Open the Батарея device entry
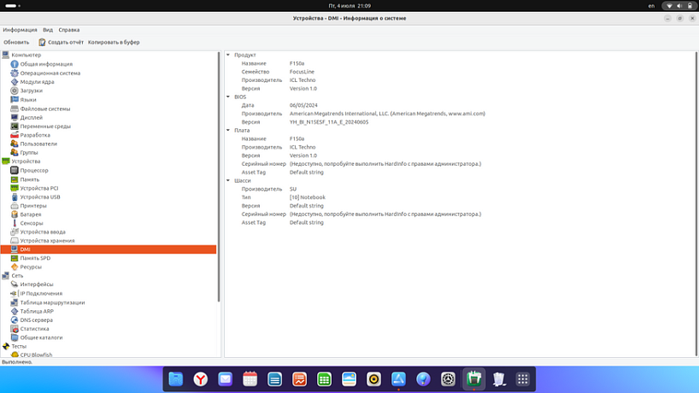 pos(31,214)
